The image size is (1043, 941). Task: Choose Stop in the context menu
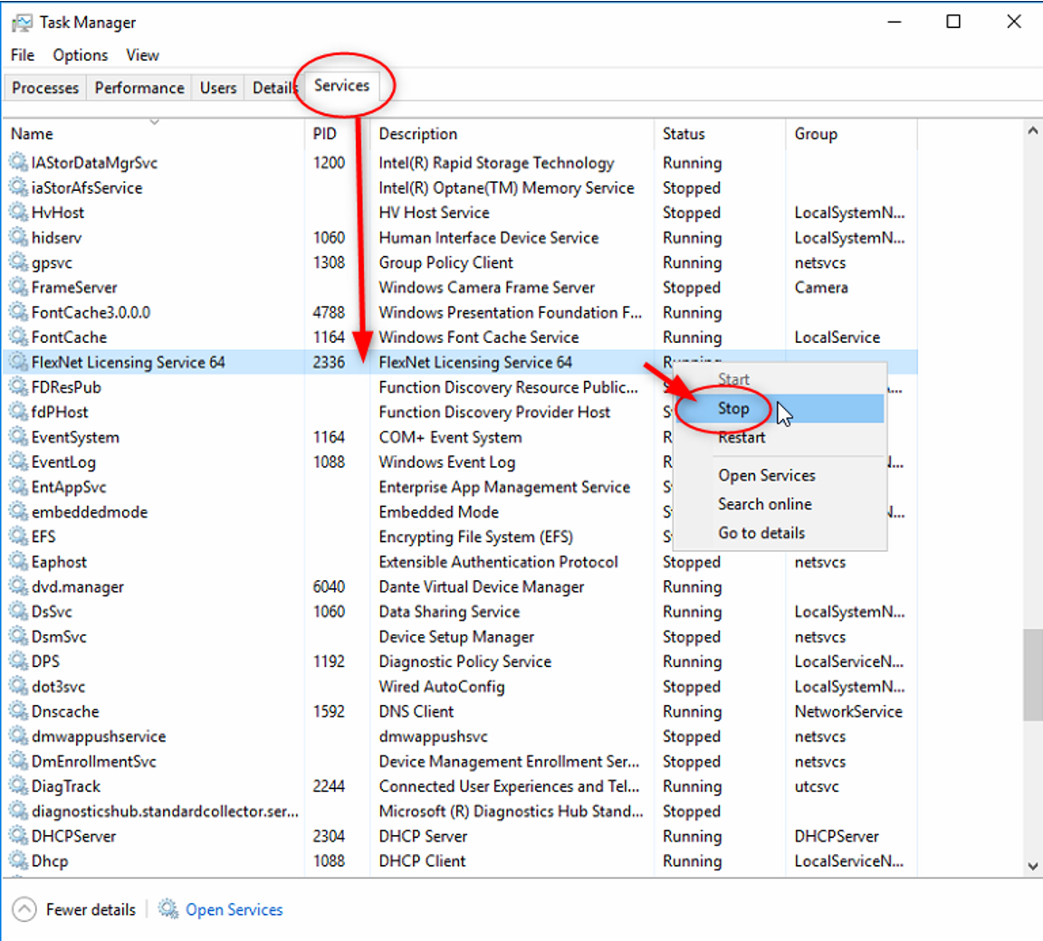733,409
